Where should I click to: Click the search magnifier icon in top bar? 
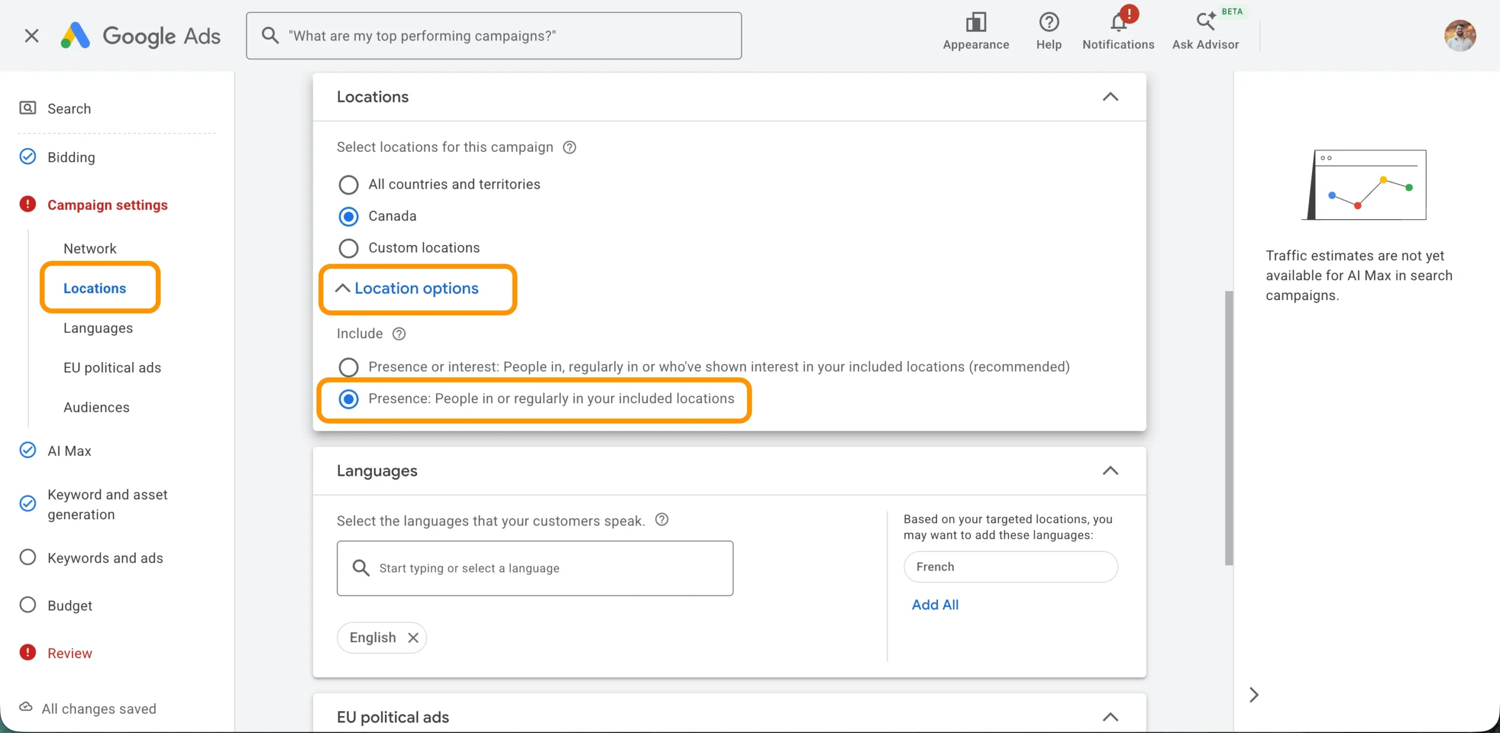[x=270, y=36]
